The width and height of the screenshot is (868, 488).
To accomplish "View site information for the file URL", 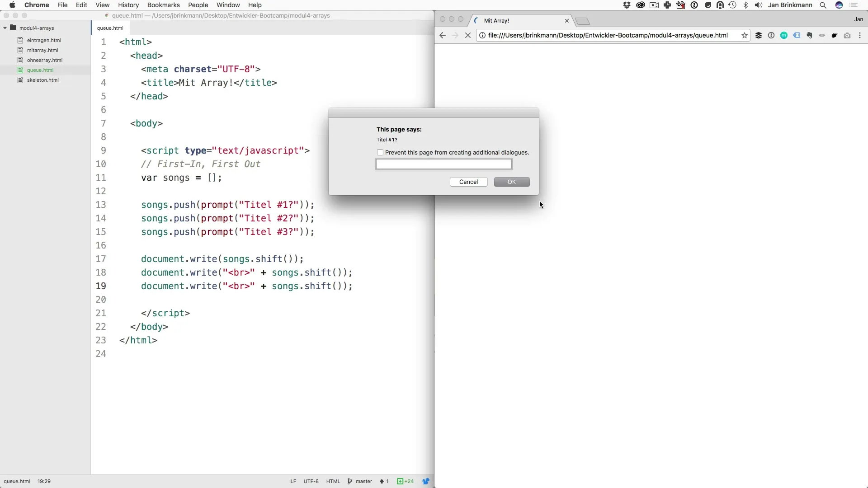I will [482, 35].
